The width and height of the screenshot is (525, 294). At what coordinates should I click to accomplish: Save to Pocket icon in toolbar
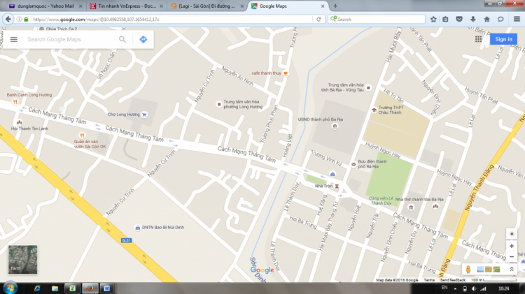[459, 20]
